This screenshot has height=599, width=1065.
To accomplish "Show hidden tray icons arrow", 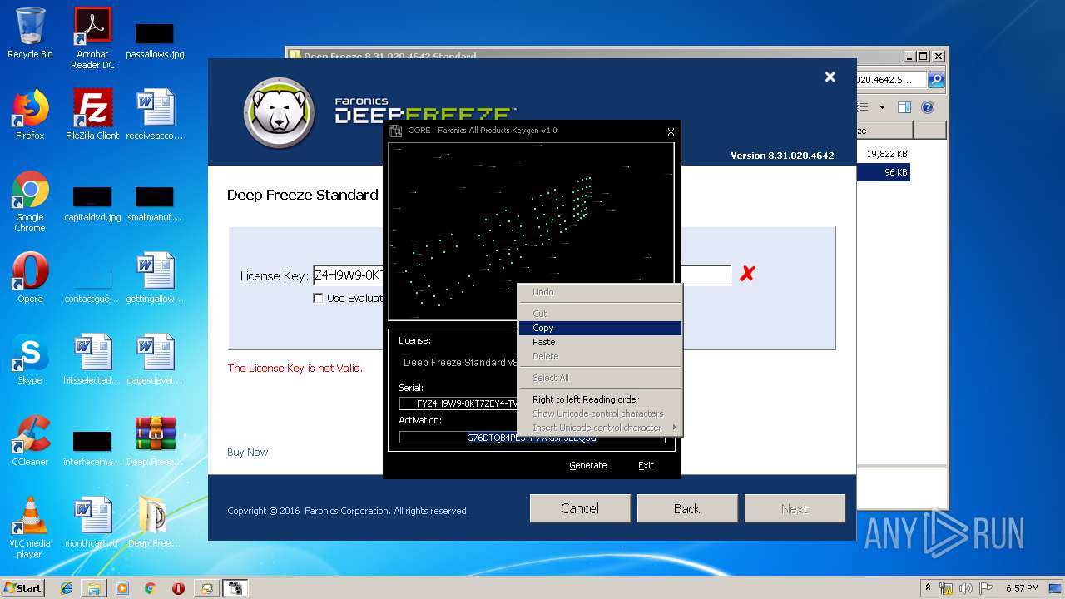I will click(928, 588).
